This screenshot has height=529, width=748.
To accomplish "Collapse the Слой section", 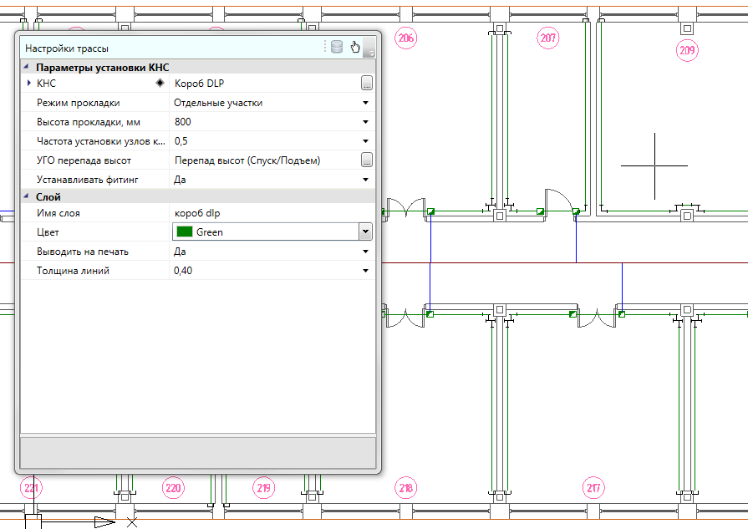I will point(26,196).
